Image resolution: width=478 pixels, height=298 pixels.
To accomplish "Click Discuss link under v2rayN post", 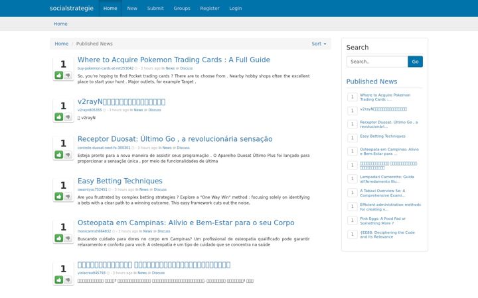I will [x=155, y=110].
